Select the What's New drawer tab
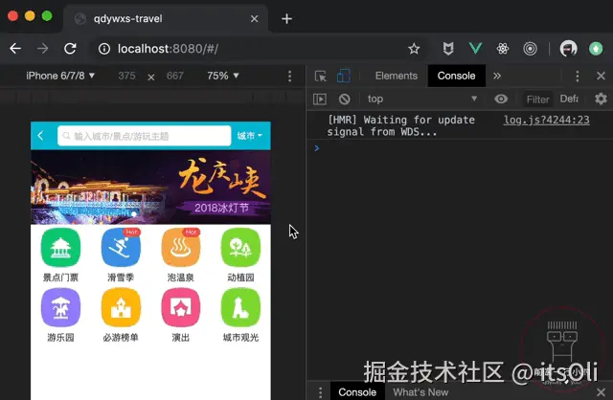The width and height of the screenshot is (613, 400). [420, 392]
